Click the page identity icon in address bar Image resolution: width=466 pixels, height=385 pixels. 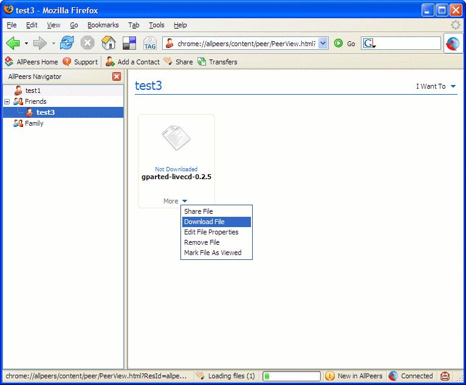(170, 43)
